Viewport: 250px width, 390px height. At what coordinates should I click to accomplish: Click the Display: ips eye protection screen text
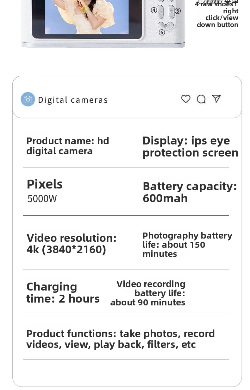point(190,147)
